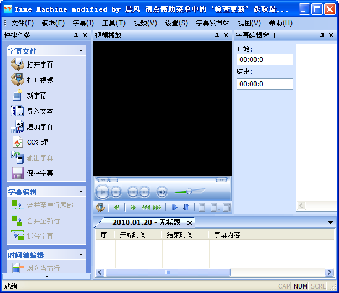Jump to previous track in player
Viewport: 339px width, 293px height.
(x=133, y=192)
